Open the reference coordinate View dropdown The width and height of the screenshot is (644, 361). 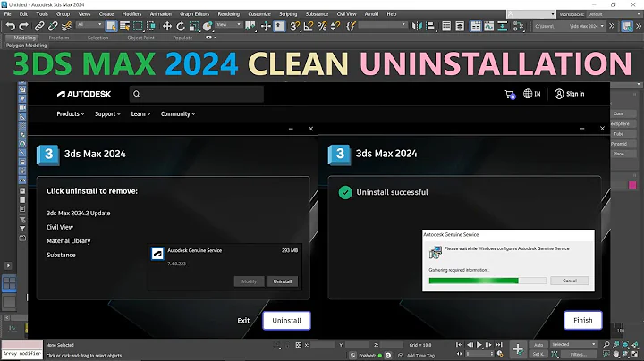tap(228, 25)
